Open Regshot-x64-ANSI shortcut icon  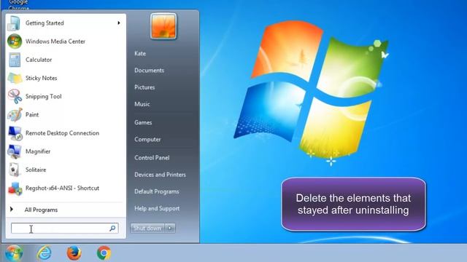click(x=15, y=188)
